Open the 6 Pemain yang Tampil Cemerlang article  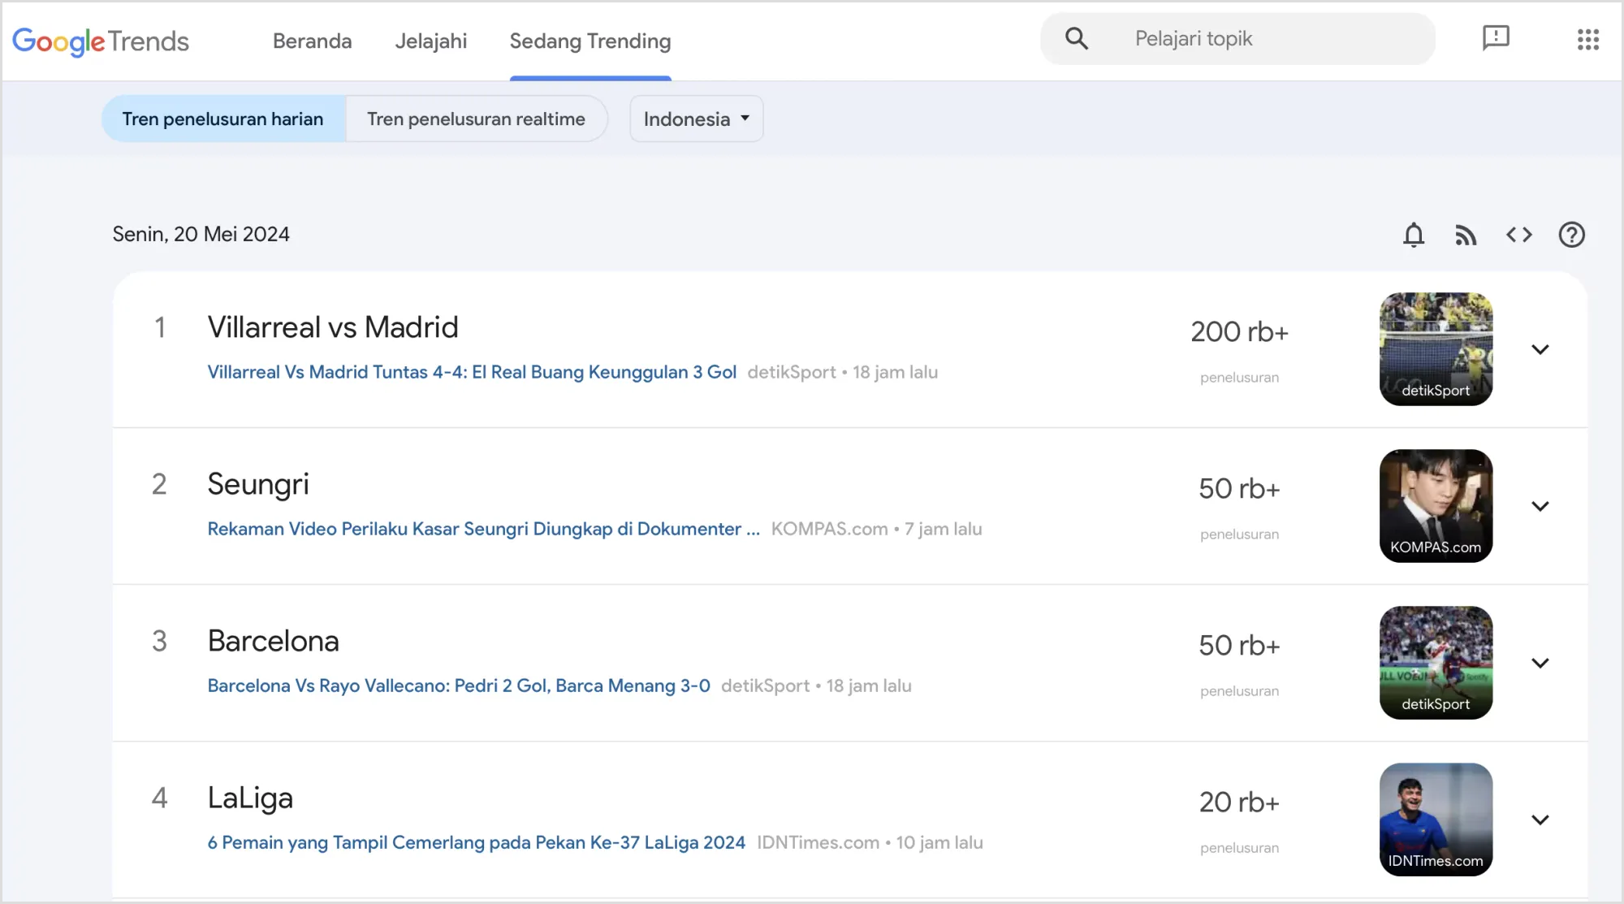(x=476, y=842)
